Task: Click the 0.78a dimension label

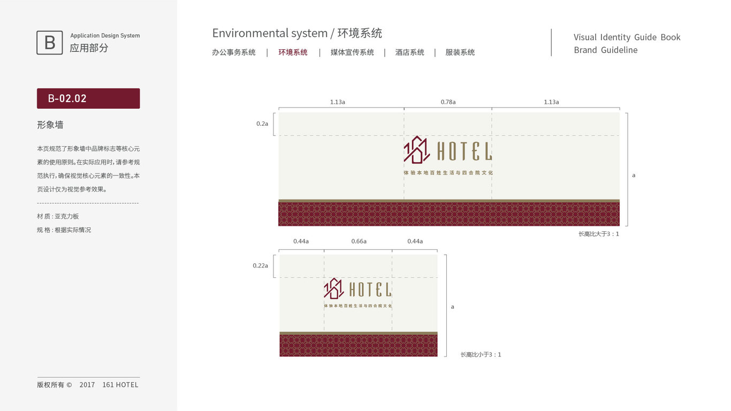Action: coord(448,102)
